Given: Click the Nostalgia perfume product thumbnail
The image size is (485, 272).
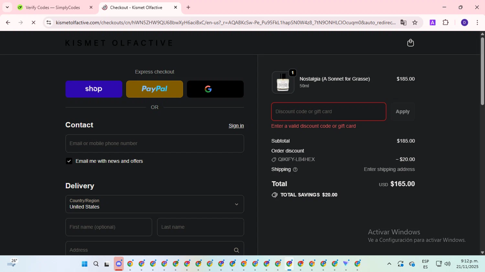Looking at the screenshot, I should coord(283,82).
